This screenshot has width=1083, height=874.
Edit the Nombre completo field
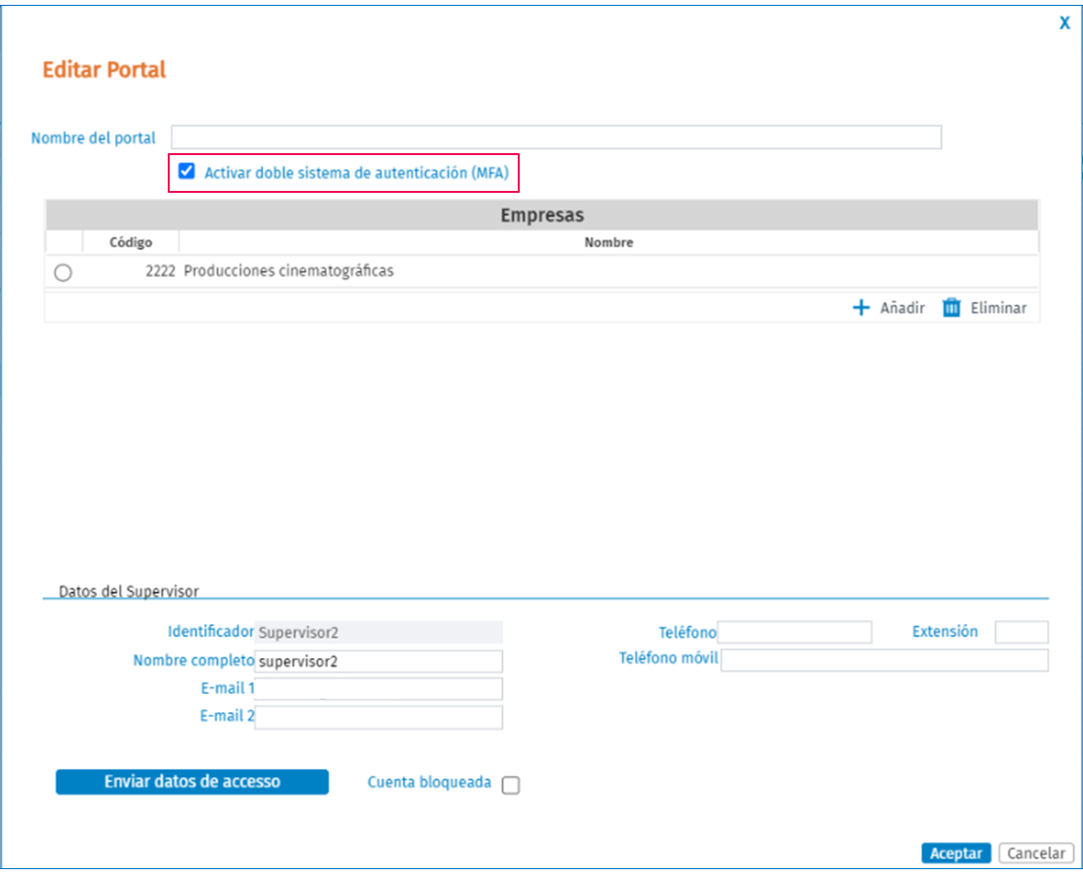click(x=378, y=662)
